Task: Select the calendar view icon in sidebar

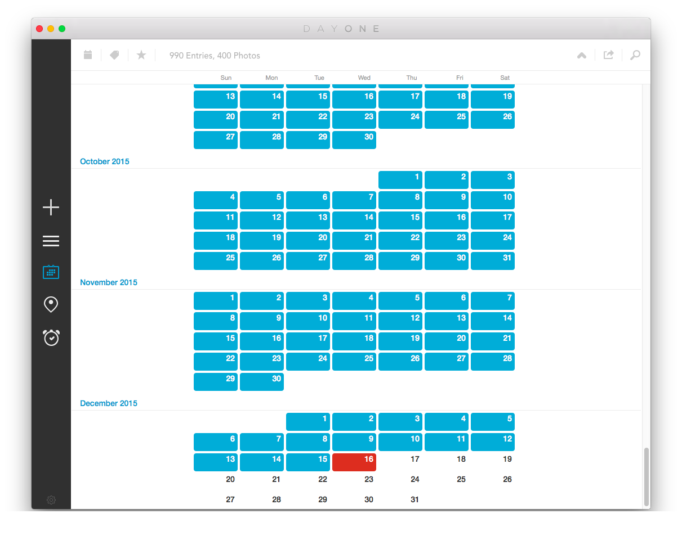Action: click(x=51, y=273)
